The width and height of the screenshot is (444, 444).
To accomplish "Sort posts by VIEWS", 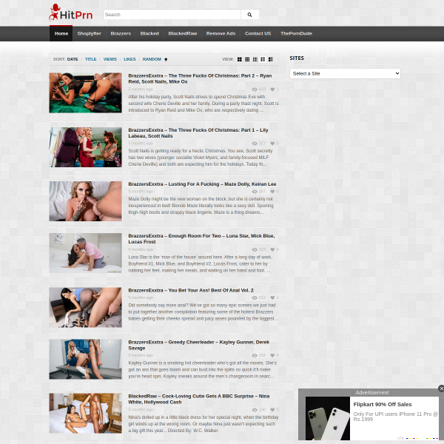I will (110, 59).
